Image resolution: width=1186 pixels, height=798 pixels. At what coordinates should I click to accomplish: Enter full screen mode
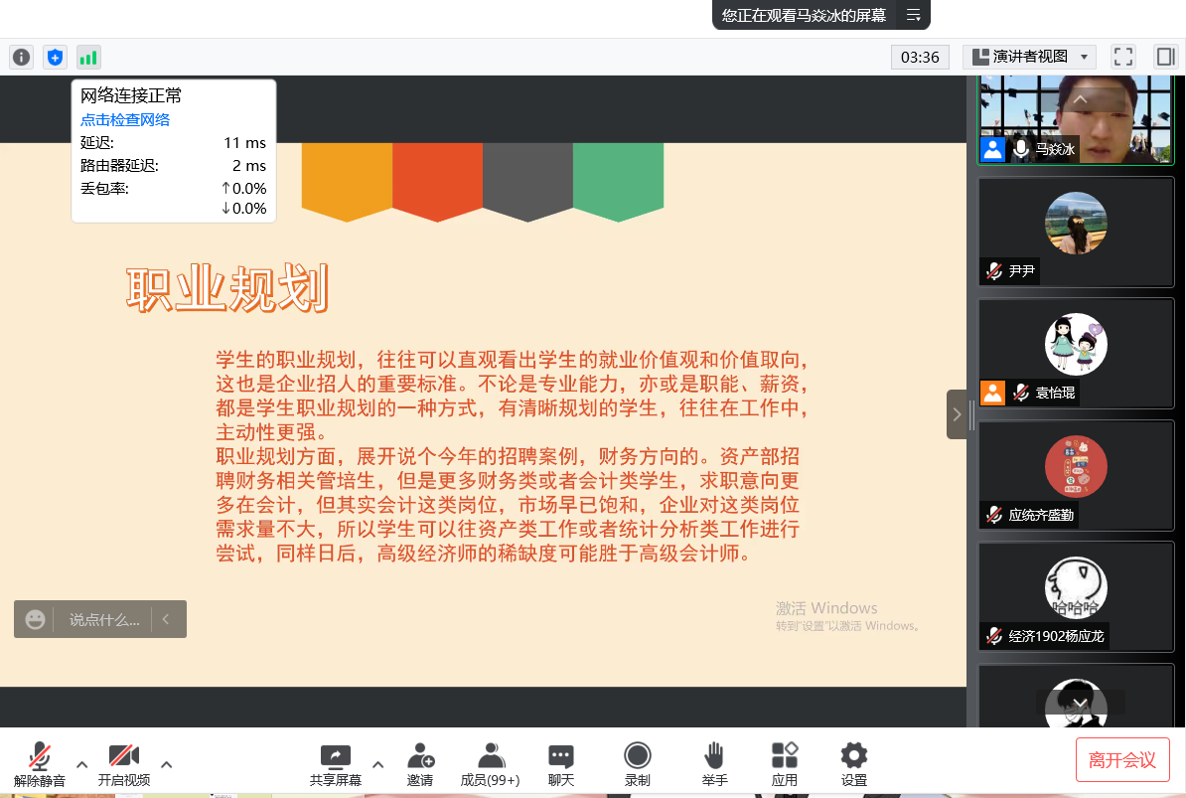pyautogui.click(x=1122, y=57)
